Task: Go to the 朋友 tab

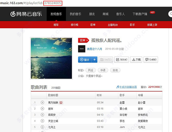Action: click(x=92, y=14)
